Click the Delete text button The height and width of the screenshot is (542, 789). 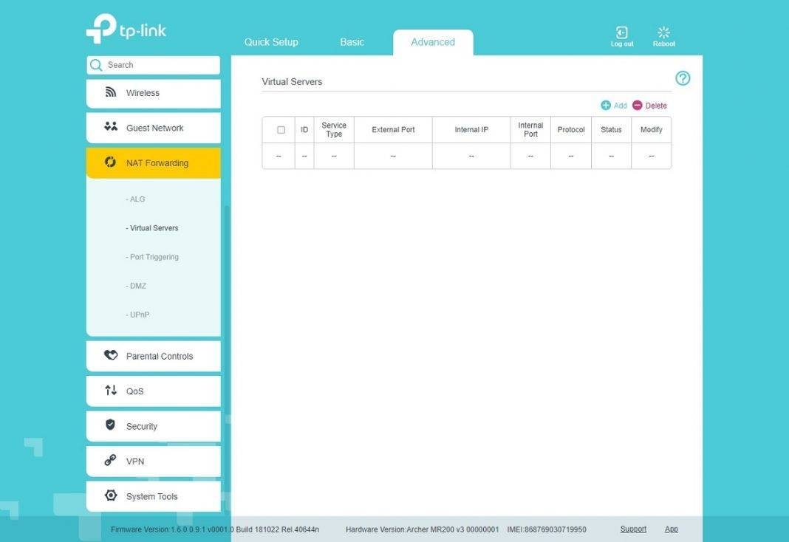pyautogui.click(x=656, y=106)
